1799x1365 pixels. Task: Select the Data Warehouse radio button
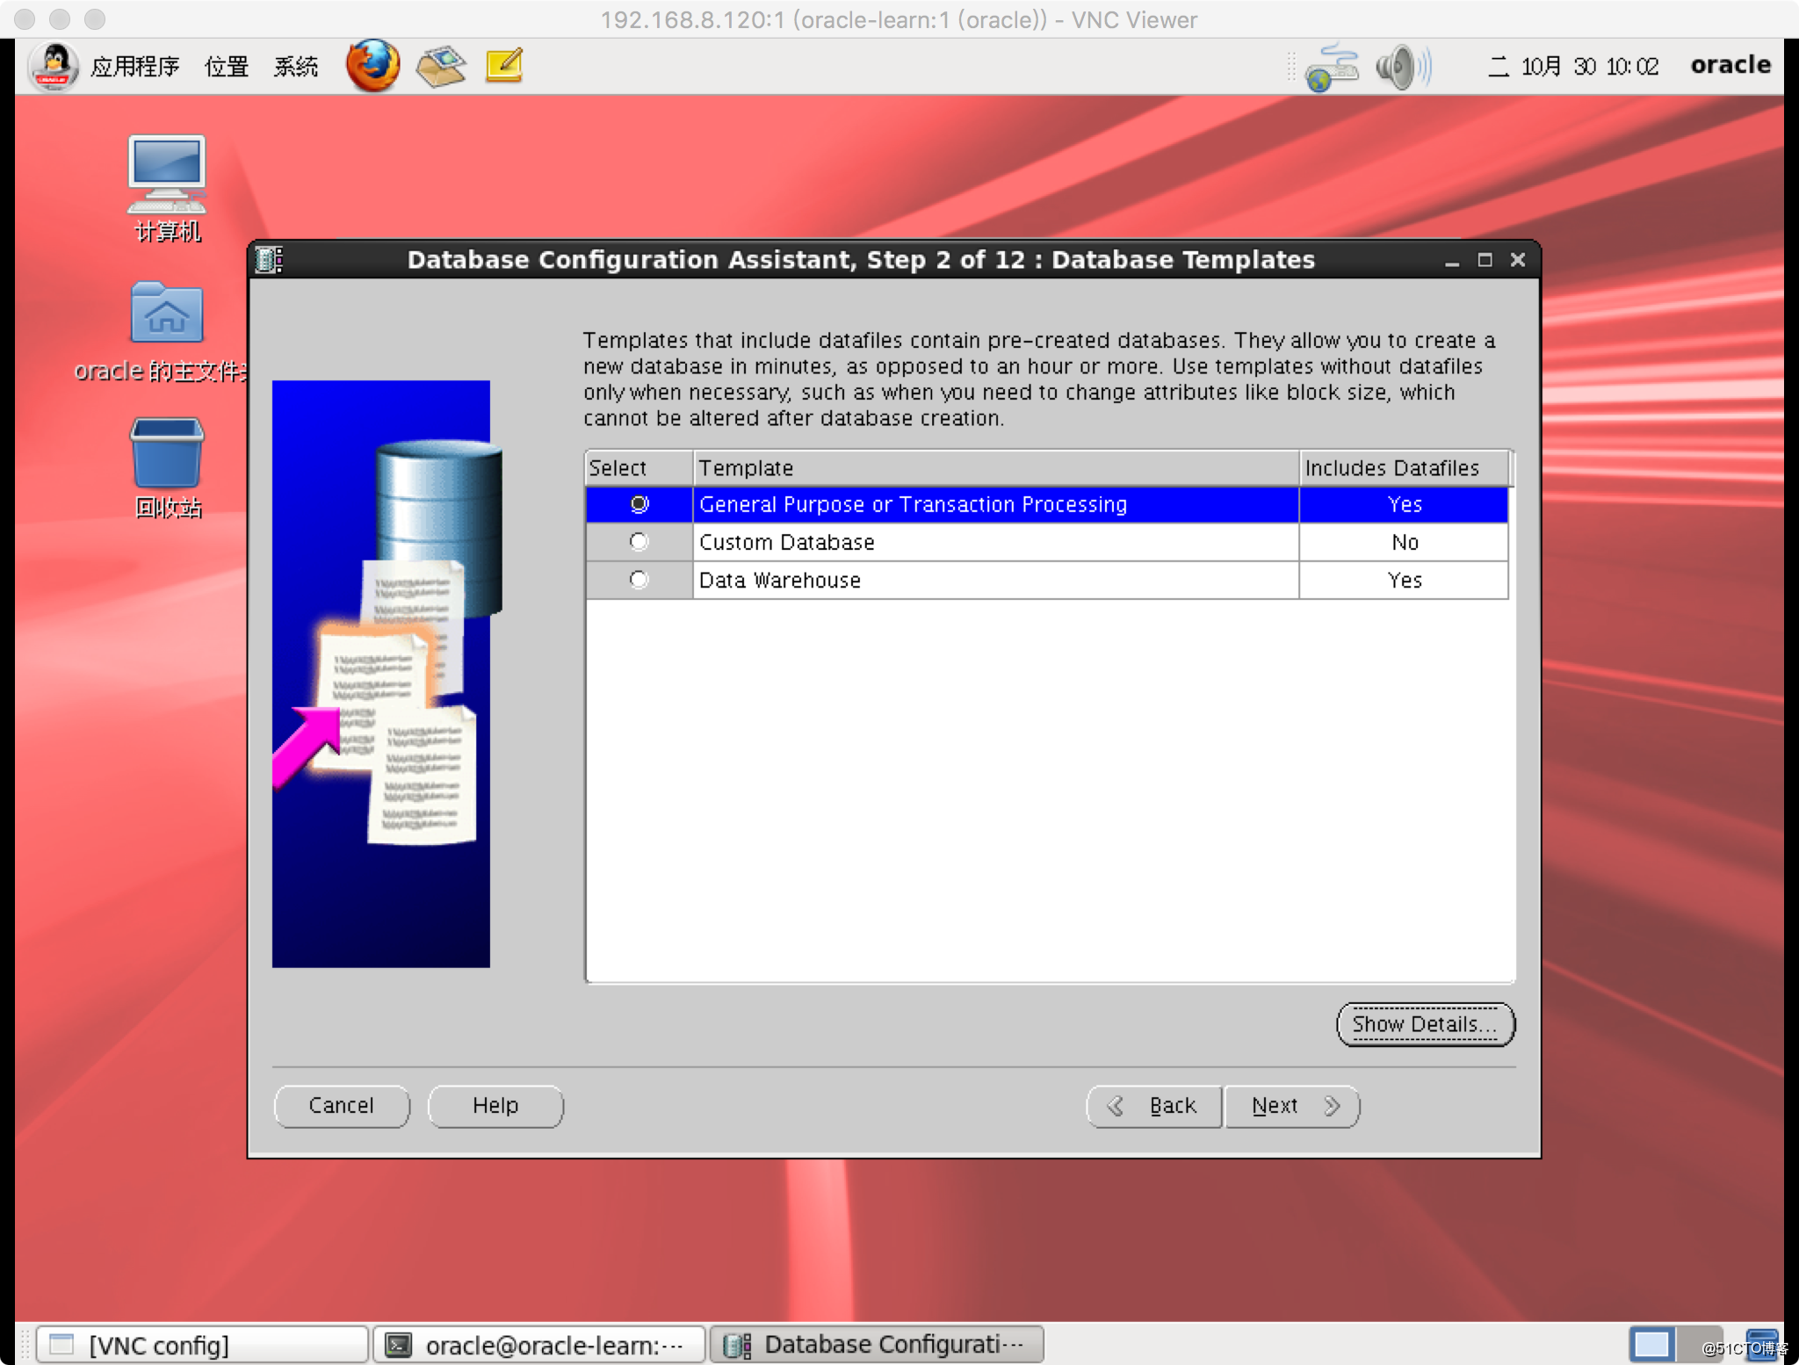(x=639, y=580)
